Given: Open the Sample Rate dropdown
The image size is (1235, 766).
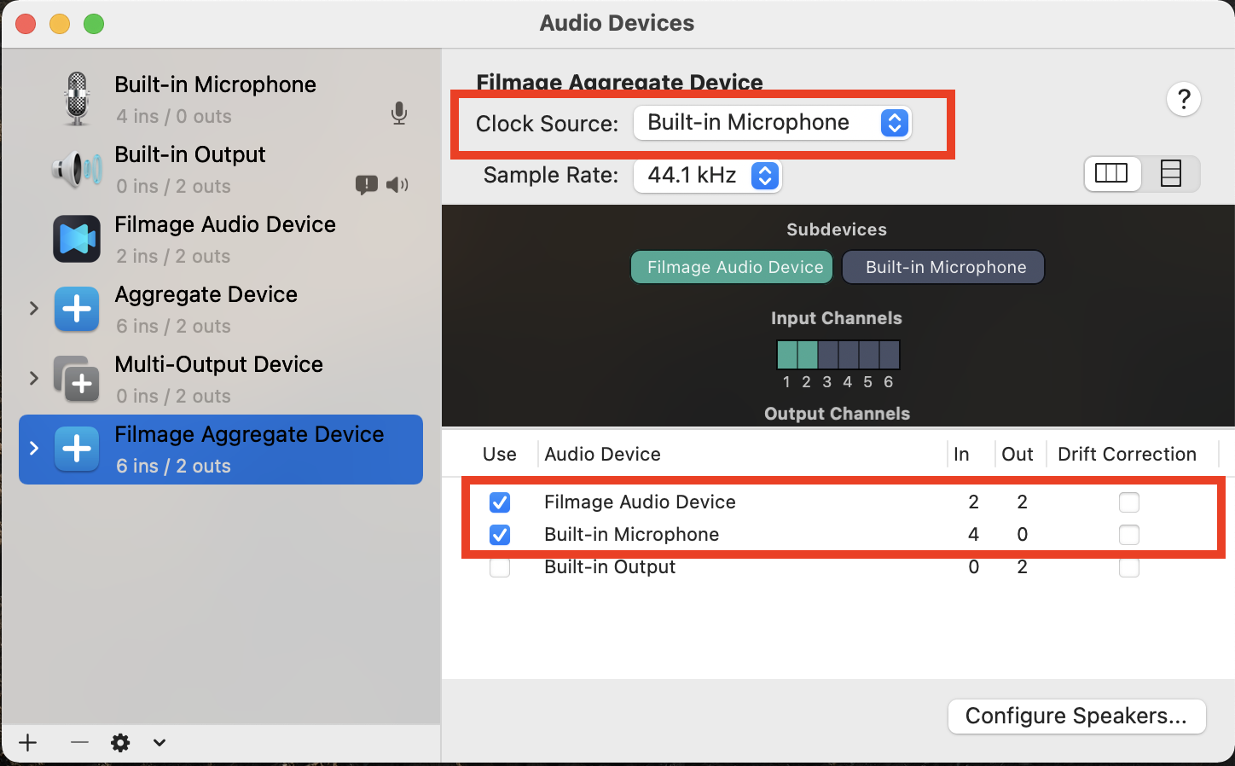Looking at the screenshot, I should [x=707, y=176].
